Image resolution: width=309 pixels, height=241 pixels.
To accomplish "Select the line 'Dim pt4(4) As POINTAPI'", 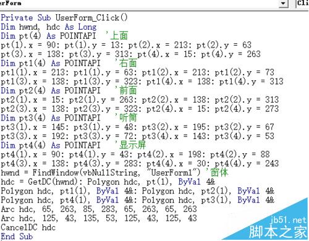I will (x=51, y=145).
